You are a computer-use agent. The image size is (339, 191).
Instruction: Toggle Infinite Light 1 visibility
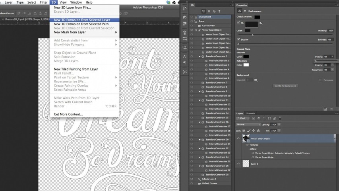(x=192, y=179)
